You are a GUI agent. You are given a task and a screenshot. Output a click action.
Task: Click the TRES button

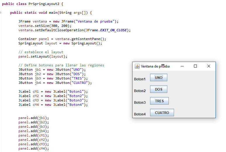click(x=159, y=101)
